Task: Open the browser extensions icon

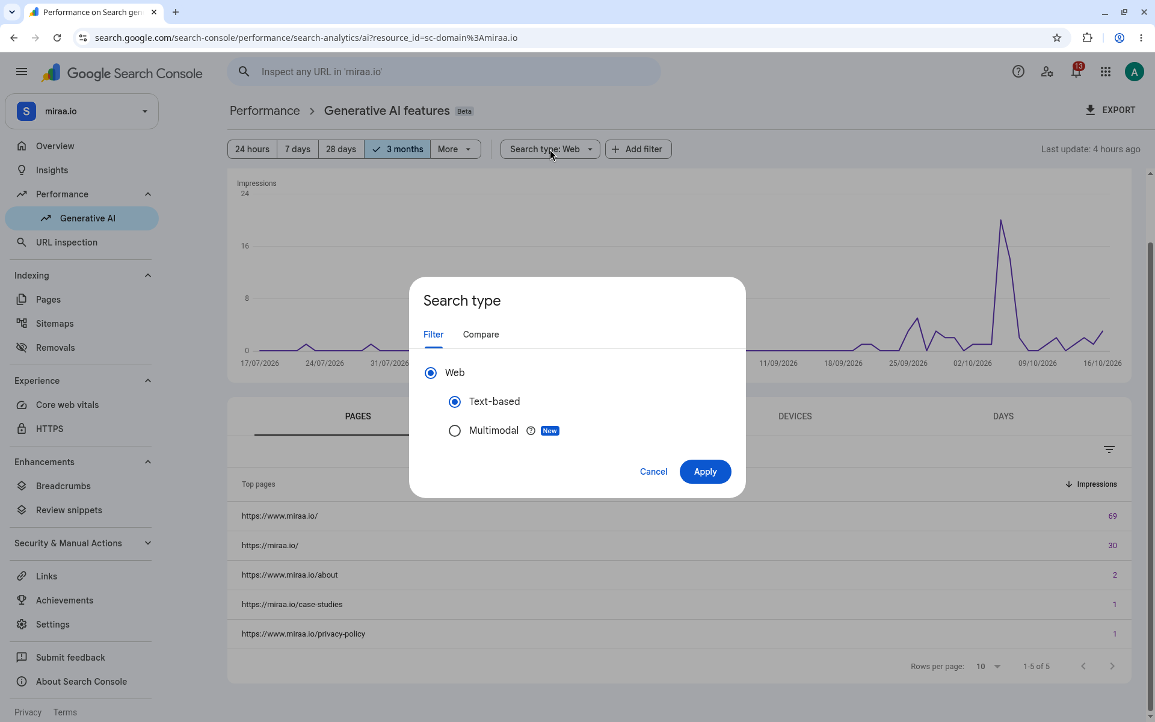Action: pyautogui.click(x=1087, y=38)
